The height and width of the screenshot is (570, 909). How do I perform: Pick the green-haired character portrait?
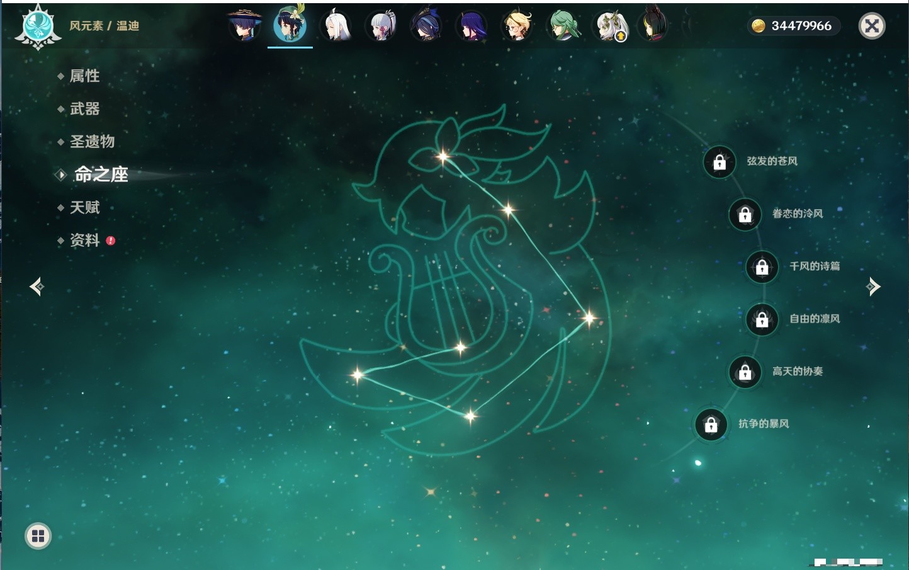click(563, 26)
